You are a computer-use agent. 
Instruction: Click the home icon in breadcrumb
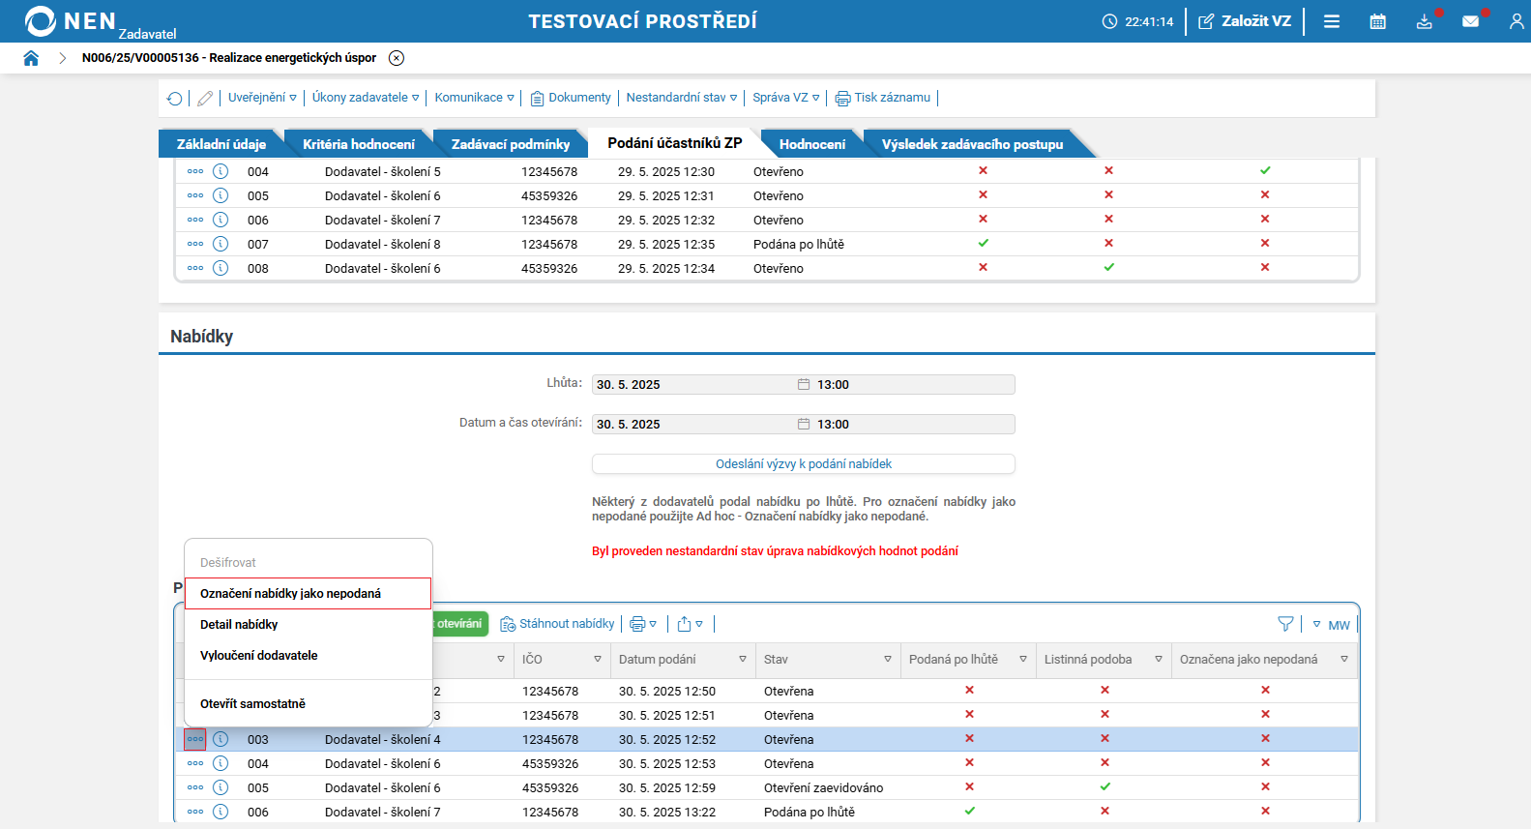click(x=31, y=58)
